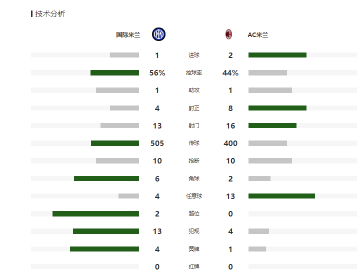Click Inter's green corner kicks bar
Image resolution: width=362 pixels, height=278 pixels.
coord(106,178)
